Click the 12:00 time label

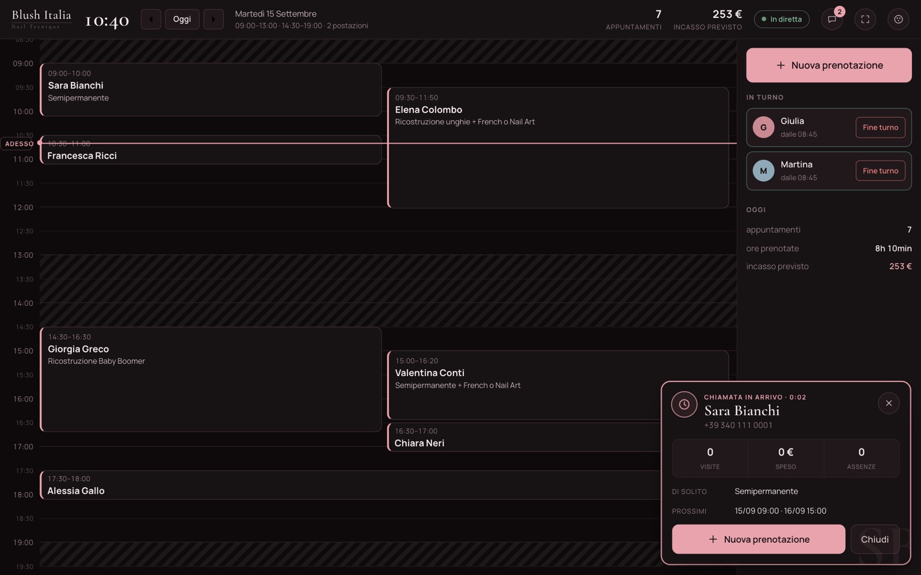(x=23, y=208)
